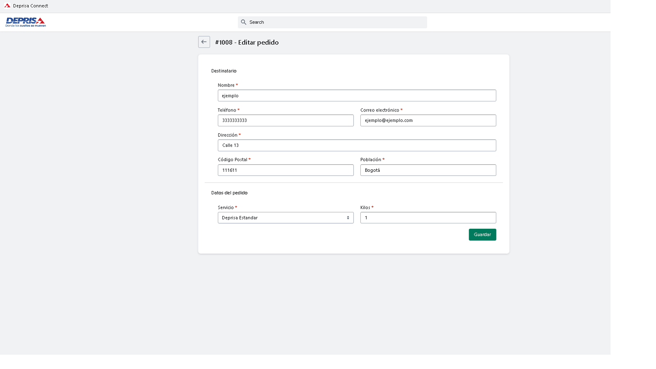Click the Correo electrónico input field
656x369 pixels.
point(428,121)
